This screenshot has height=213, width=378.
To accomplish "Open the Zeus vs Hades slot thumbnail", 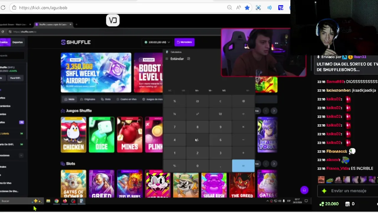I will [130, 184].
